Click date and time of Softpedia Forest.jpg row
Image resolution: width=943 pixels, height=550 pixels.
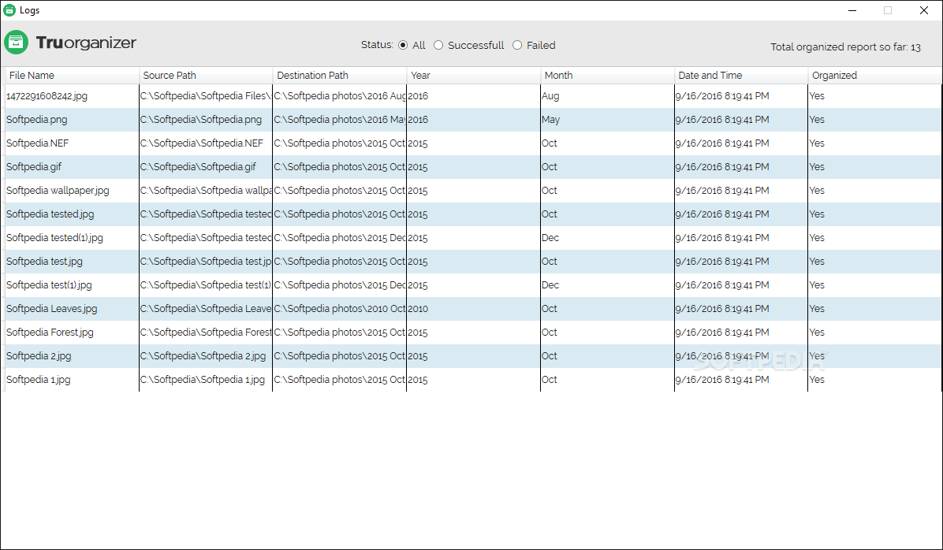722,333
